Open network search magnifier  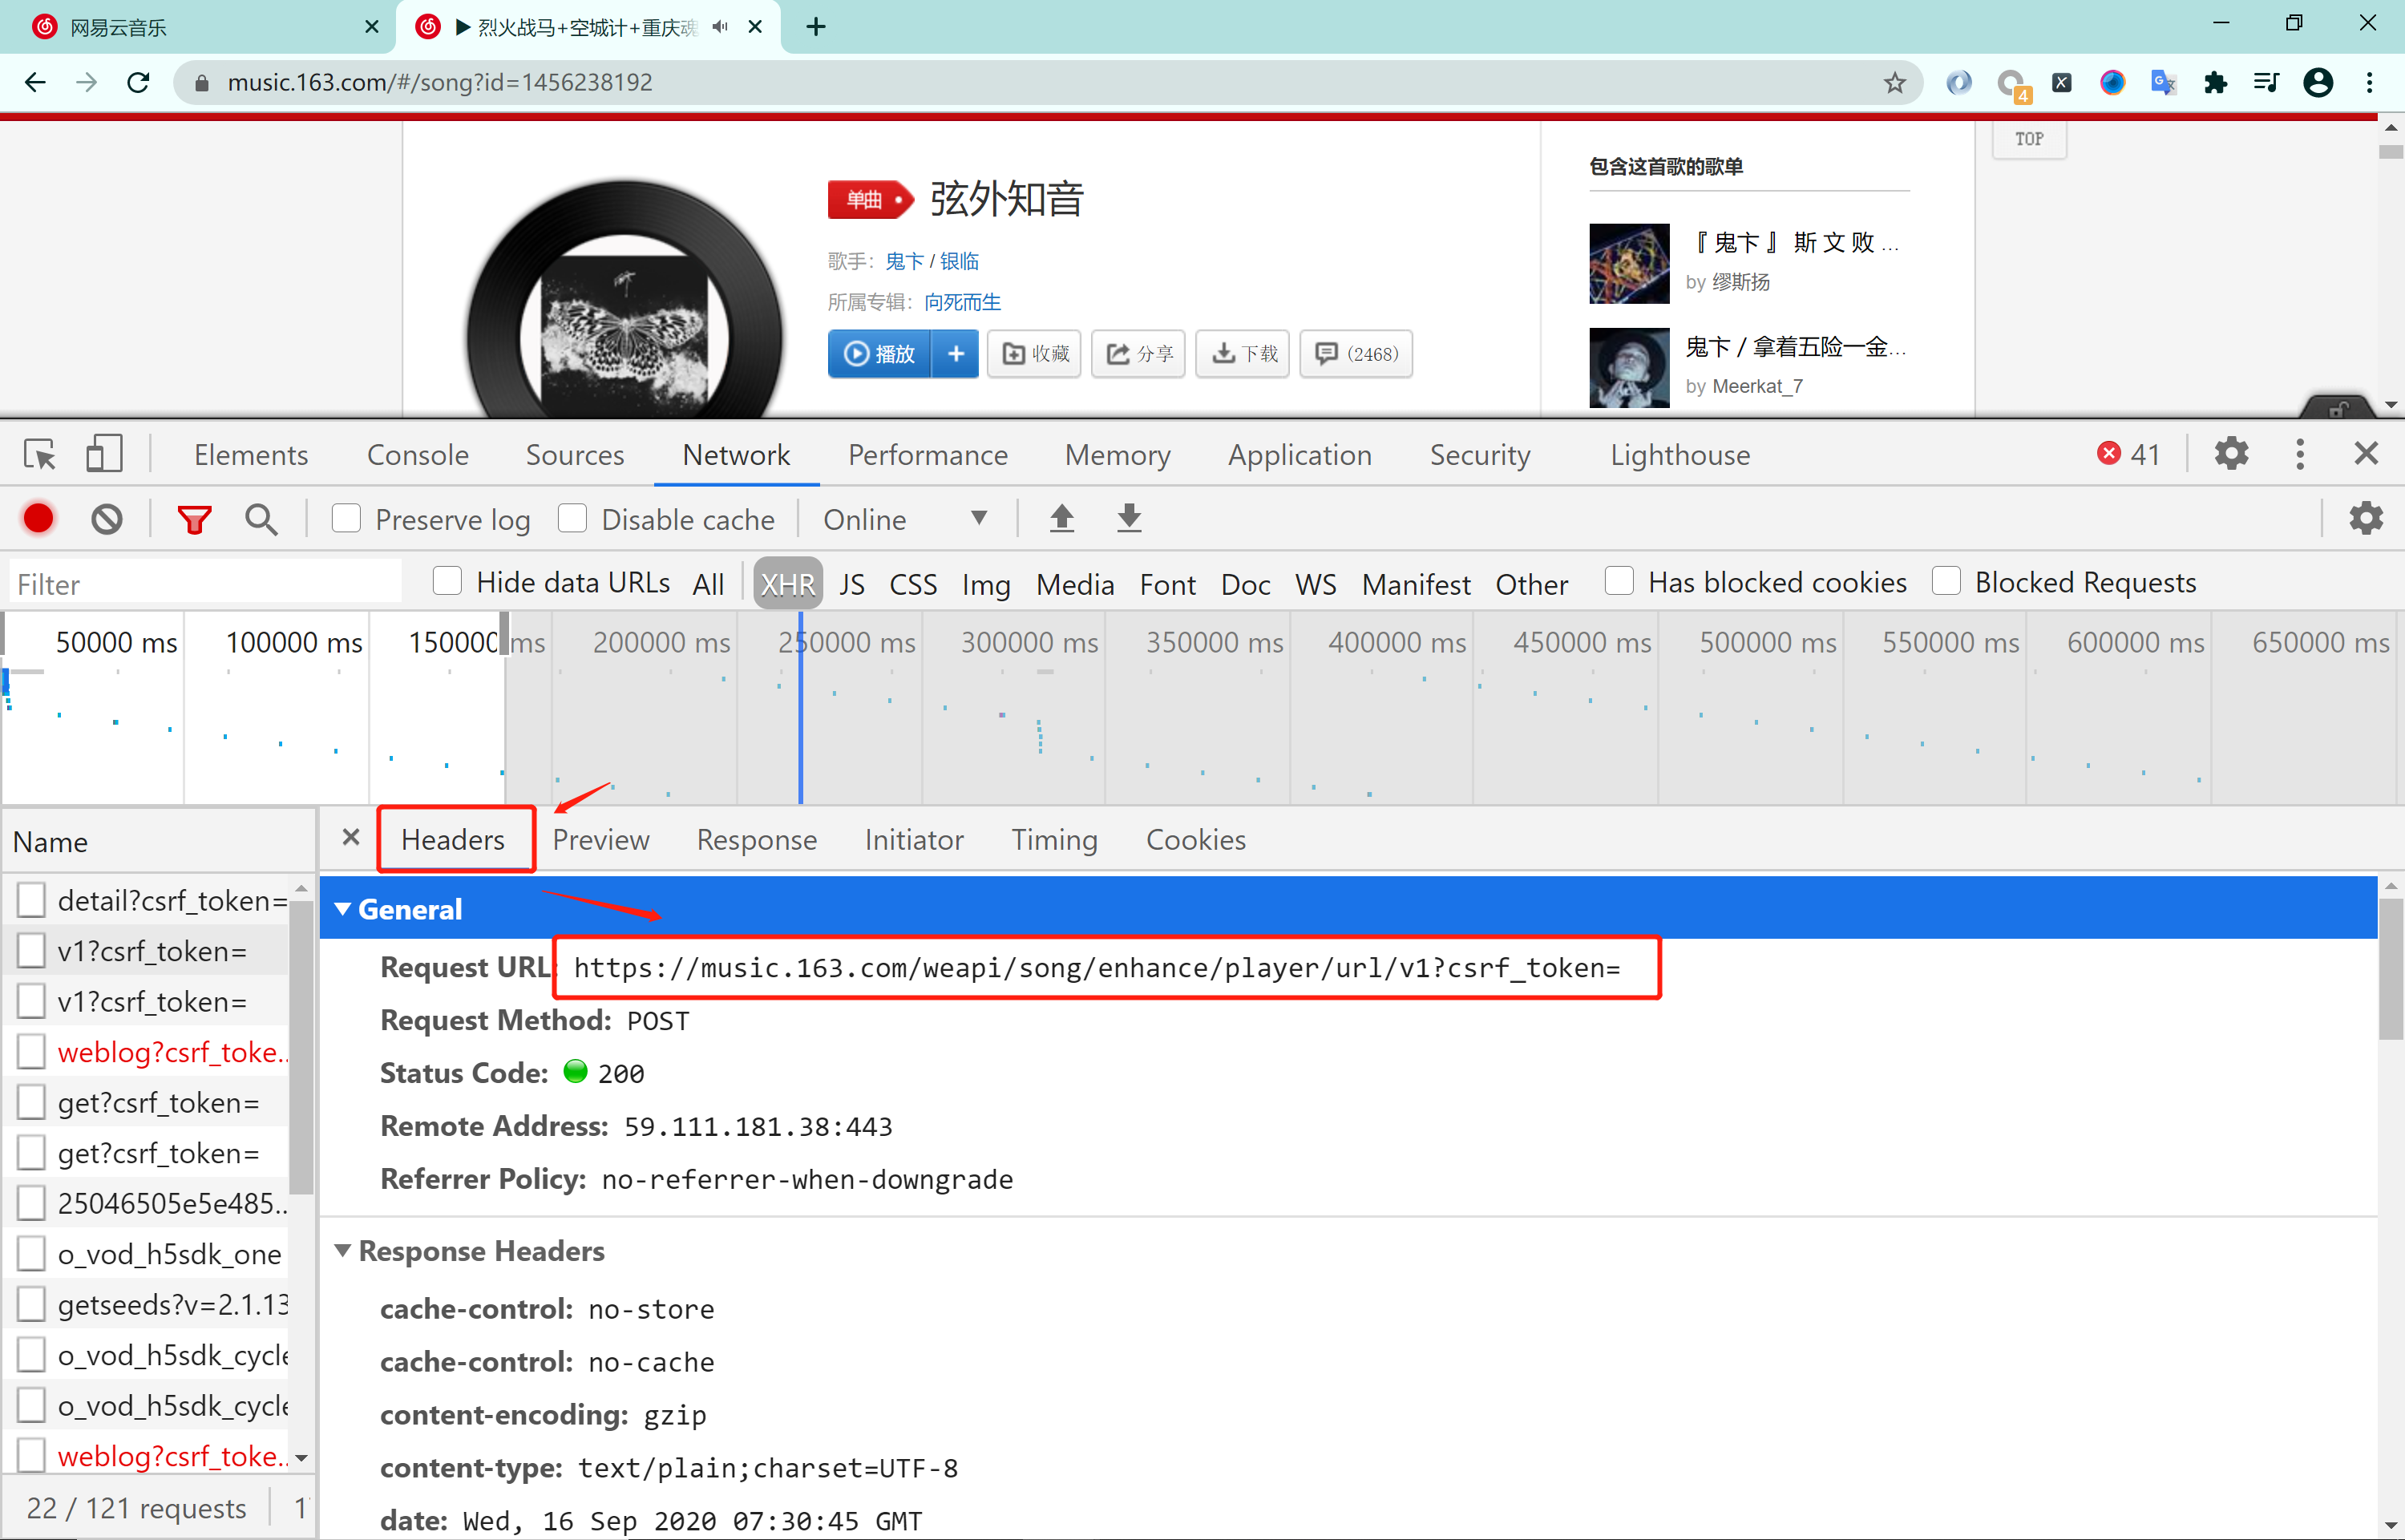(x=261, y=518)
